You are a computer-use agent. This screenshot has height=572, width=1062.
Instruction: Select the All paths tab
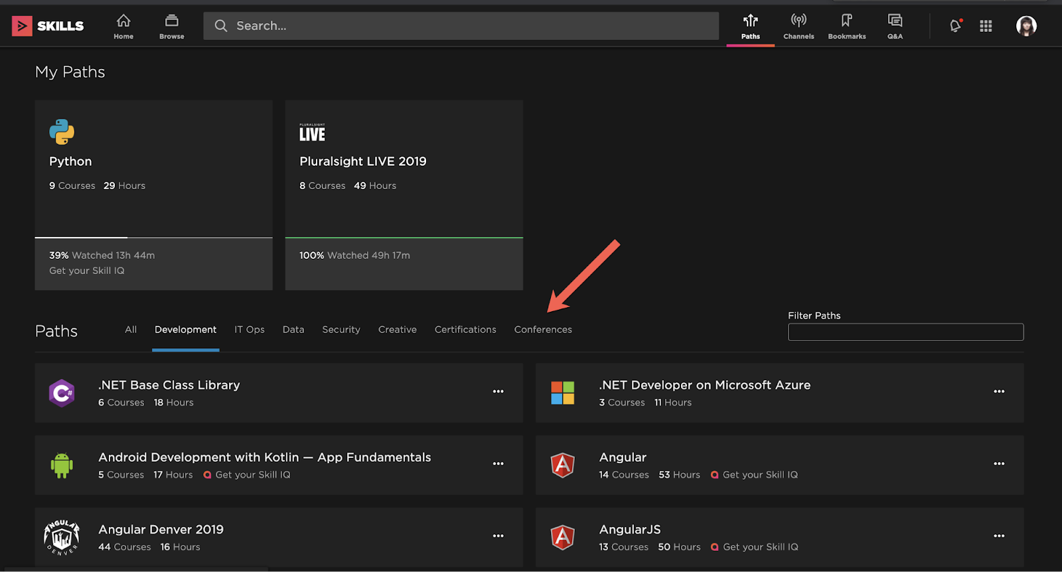(x=131, y=330)
